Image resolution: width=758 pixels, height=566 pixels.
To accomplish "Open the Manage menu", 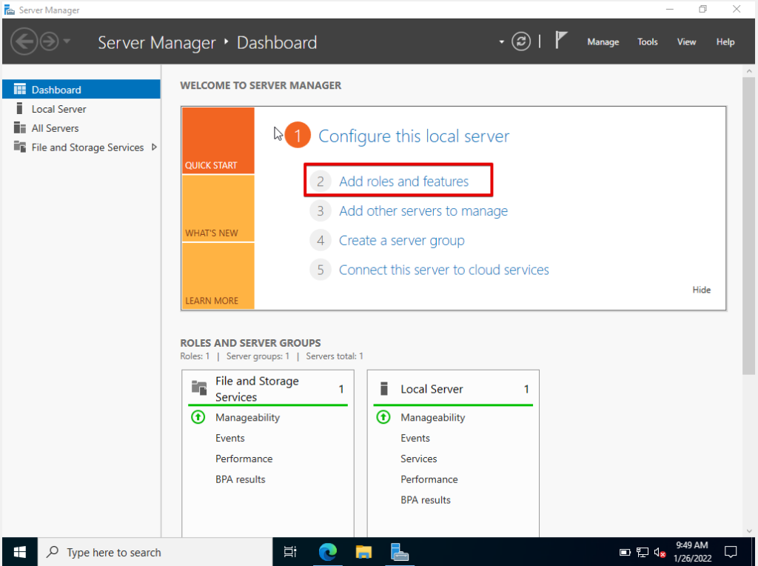I will (x=603, y=42).
